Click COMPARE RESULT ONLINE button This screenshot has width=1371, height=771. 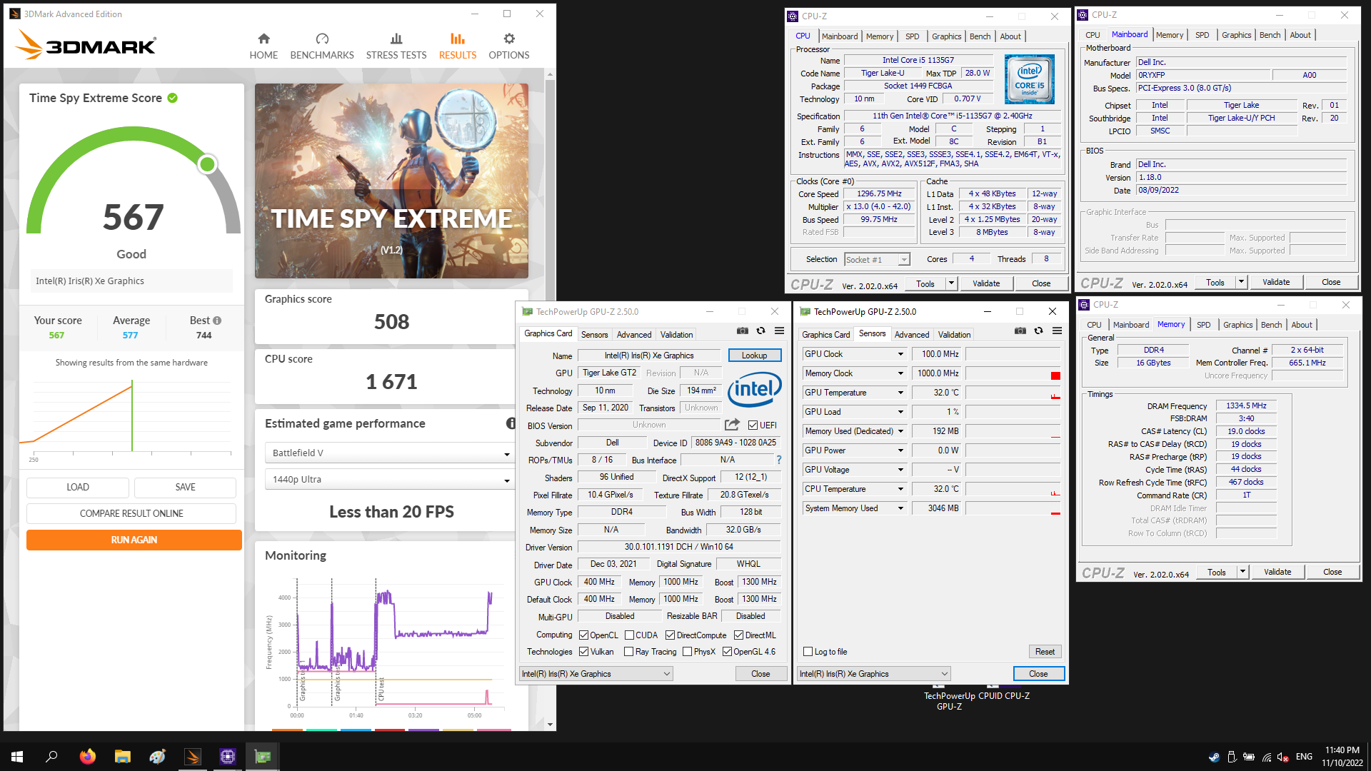pos(131,514)
